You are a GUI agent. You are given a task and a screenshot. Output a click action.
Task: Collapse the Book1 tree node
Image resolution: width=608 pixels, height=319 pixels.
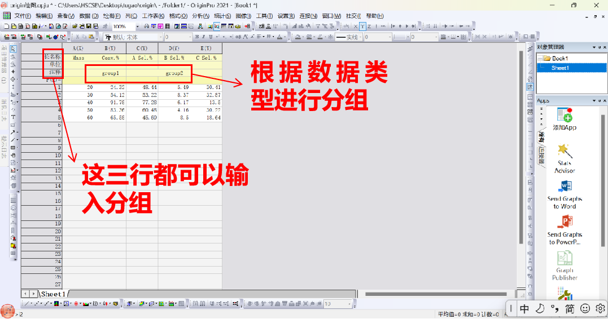(x=540, y=59)
